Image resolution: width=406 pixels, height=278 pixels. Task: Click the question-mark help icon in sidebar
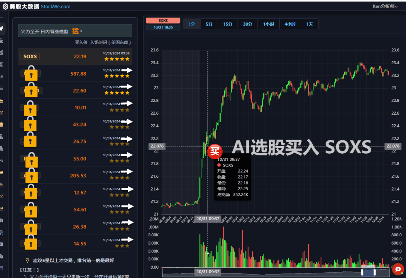coord(1,268)
